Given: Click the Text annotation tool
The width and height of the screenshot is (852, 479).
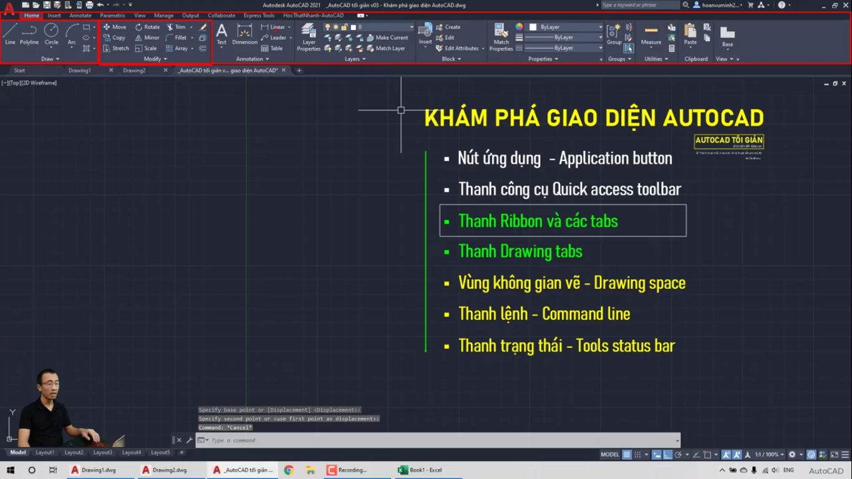Looking at the screenshot, I should click(221, 34).
